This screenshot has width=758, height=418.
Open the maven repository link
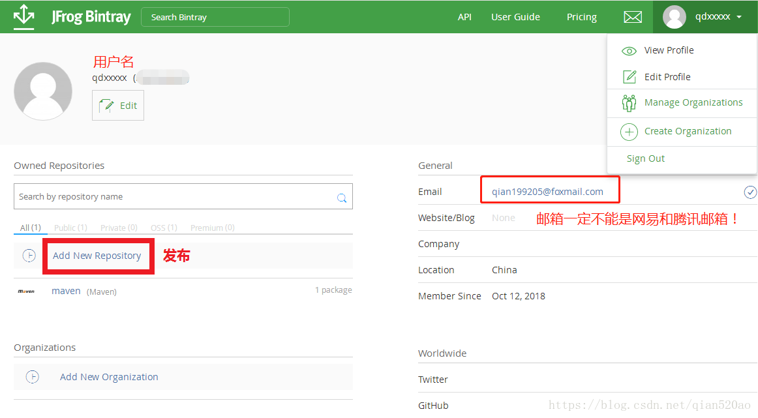pos(66,291)
